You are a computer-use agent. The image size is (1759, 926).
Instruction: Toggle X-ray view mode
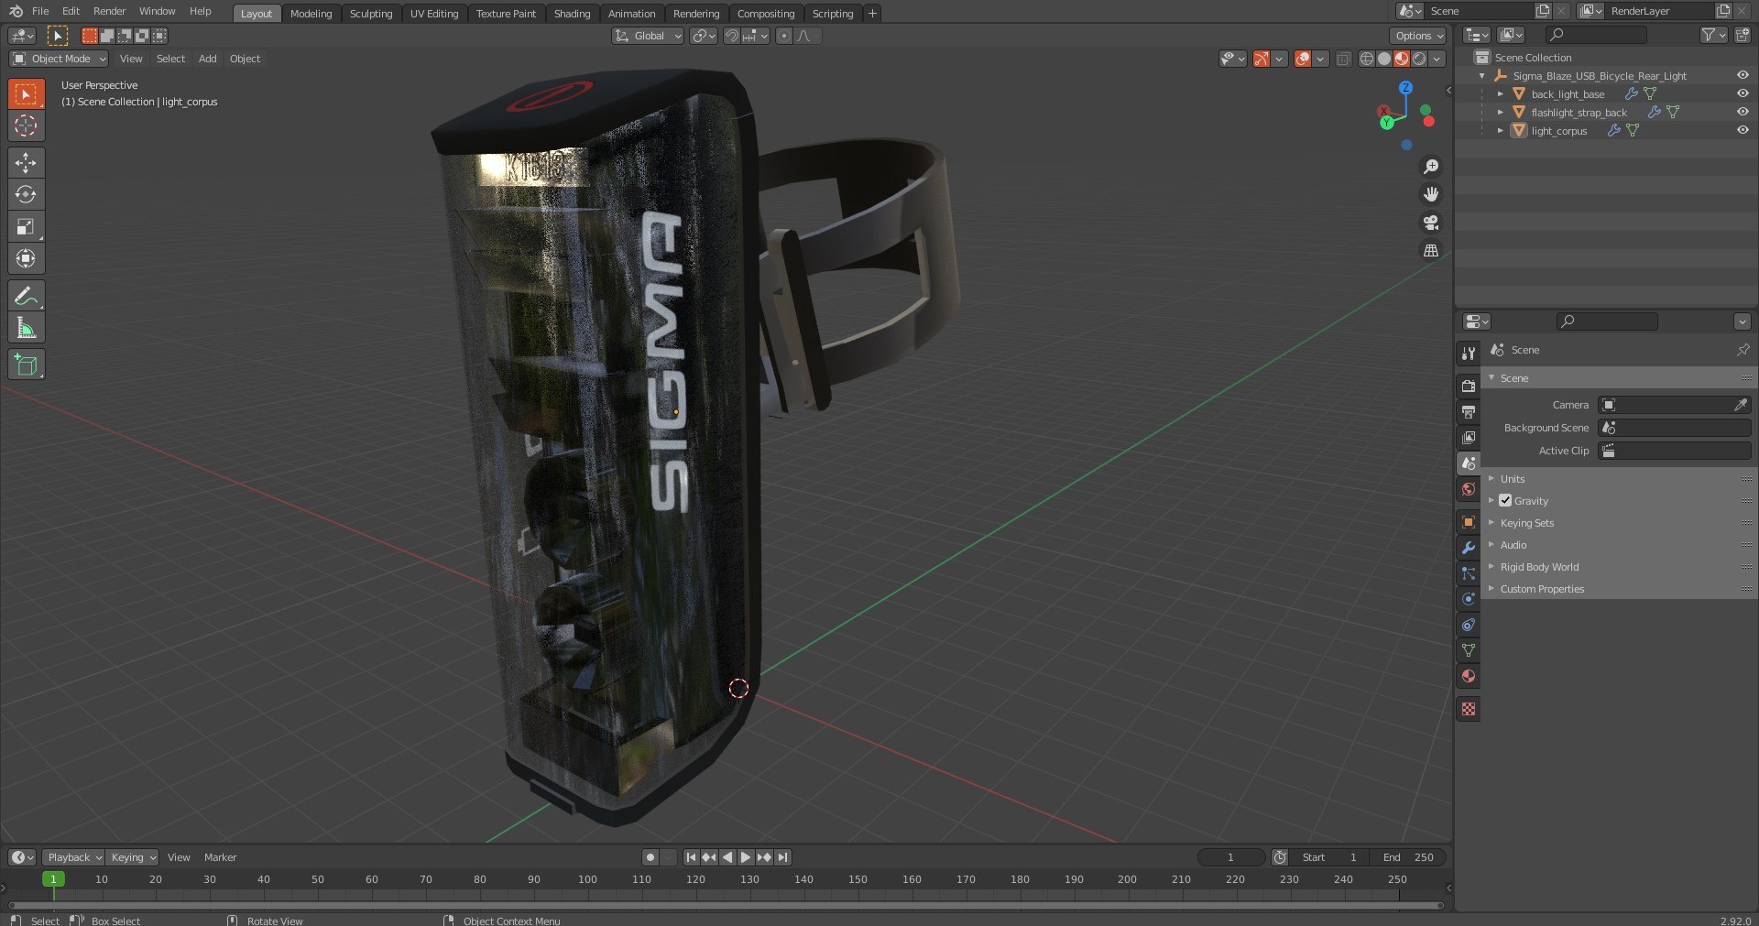pyautogui.click(x=1343, y=59)
